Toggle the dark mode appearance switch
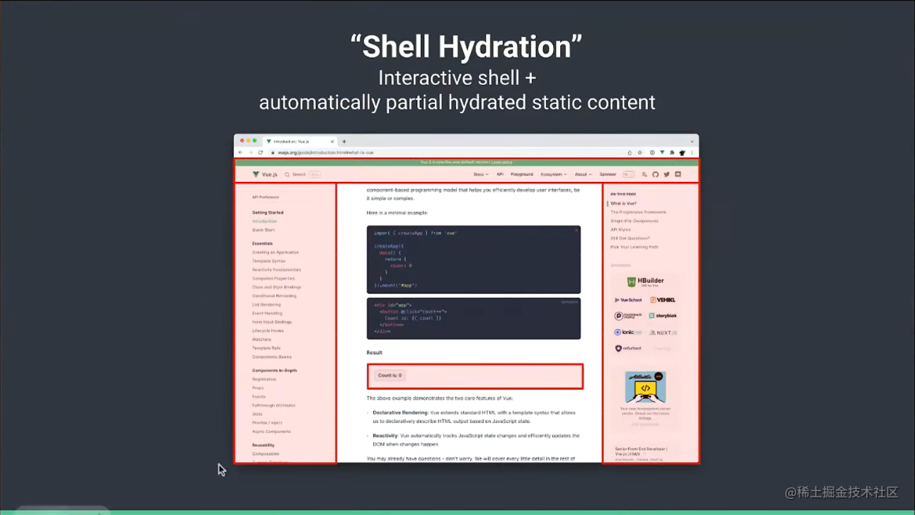915x515 pixels. click(x=629, y=174)
